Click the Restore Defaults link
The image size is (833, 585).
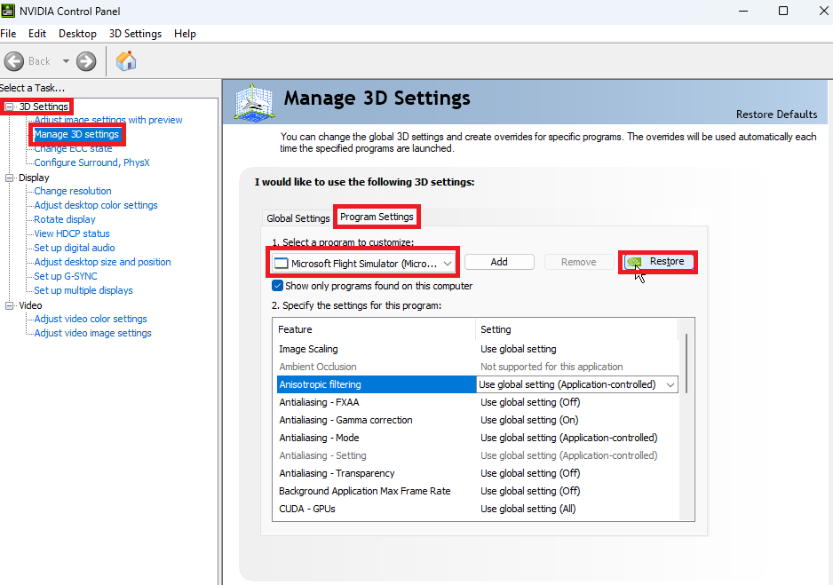(776, 115)
